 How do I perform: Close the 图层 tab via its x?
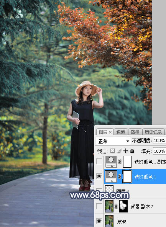click(x=110, y=132)
